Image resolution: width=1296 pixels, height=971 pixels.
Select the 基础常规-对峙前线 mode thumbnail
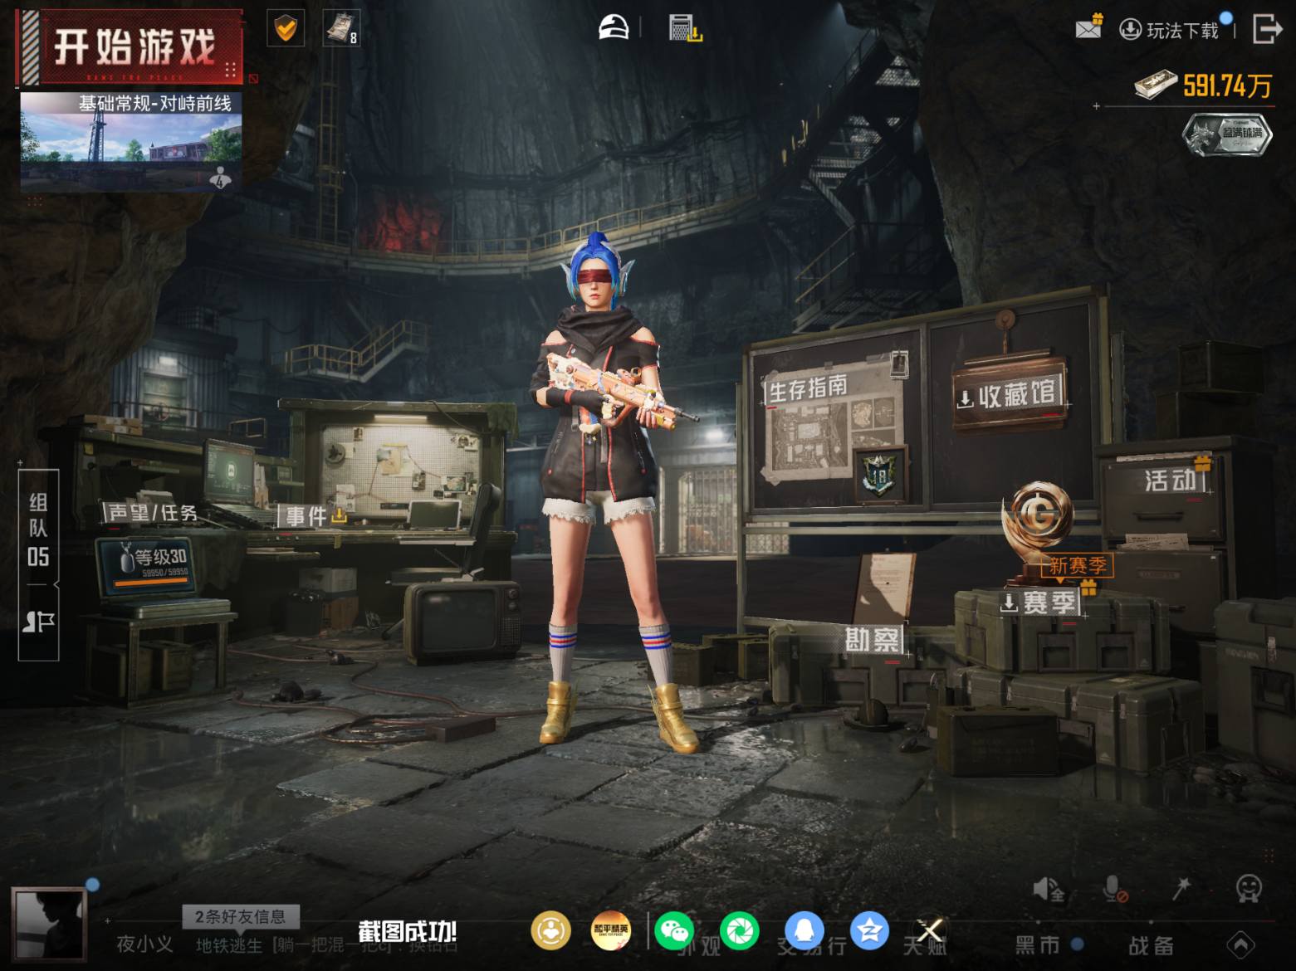click(131, 142)
